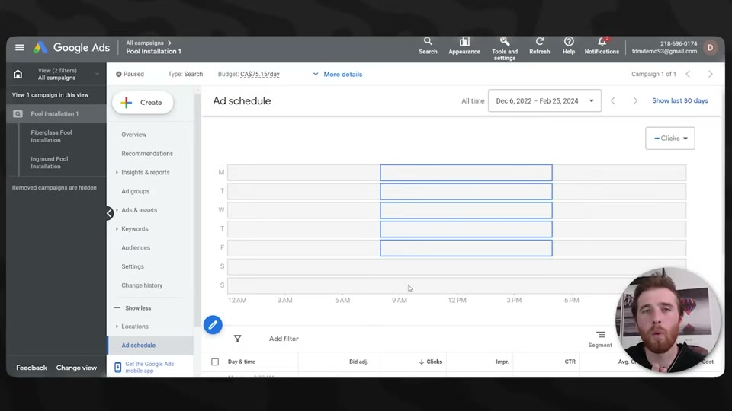Click Friday schedule block in chart
Screen dimensions: 732x411
[x=466, y=248]
